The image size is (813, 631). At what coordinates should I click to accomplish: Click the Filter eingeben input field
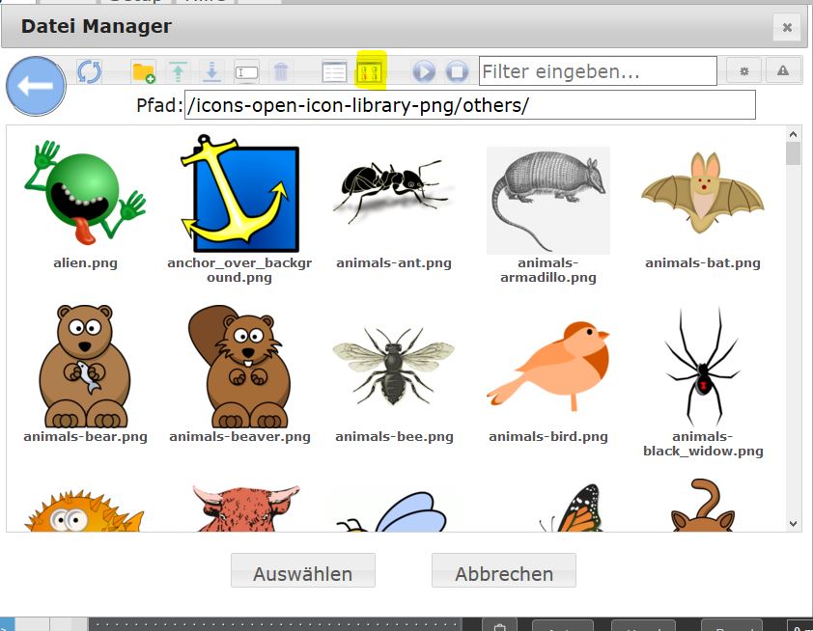point(597,71)
